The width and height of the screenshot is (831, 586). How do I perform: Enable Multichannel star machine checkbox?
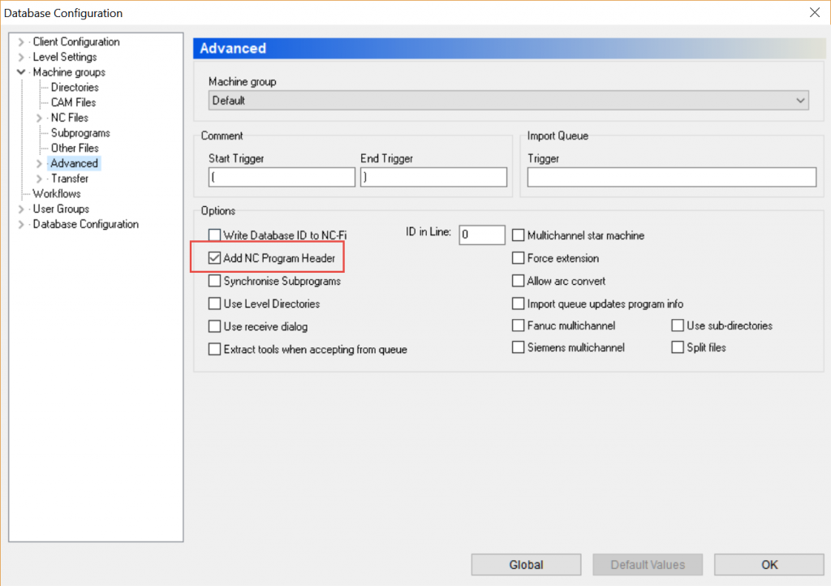click(519, 235)
